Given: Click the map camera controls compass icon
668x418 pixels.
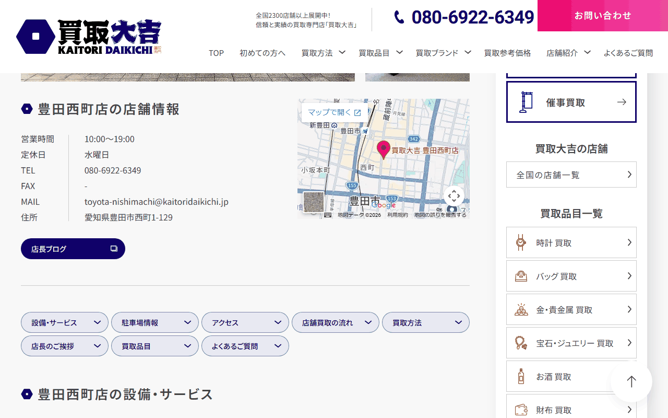Looking at the screenshot, I should (x=454, y=196).
